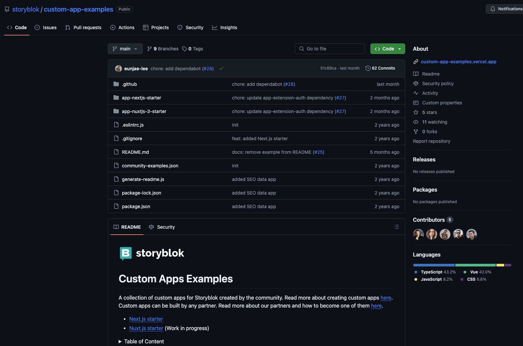The height and width of the screenshot is (346, 523).
Task: Click the fork icon beside 0 forks
Action: [x=416, y=132]
